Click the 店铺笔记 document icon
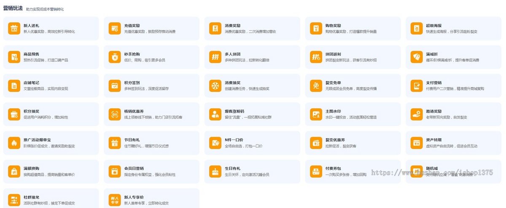 14,86
